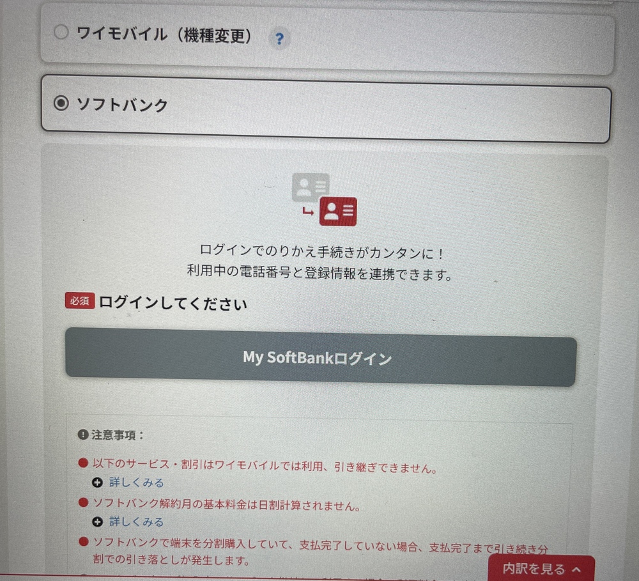Screen dimensions: 639x581
Task: Open the help tooltip beside ワイモバイル（機種変更）
Action: tap(279, 39)
